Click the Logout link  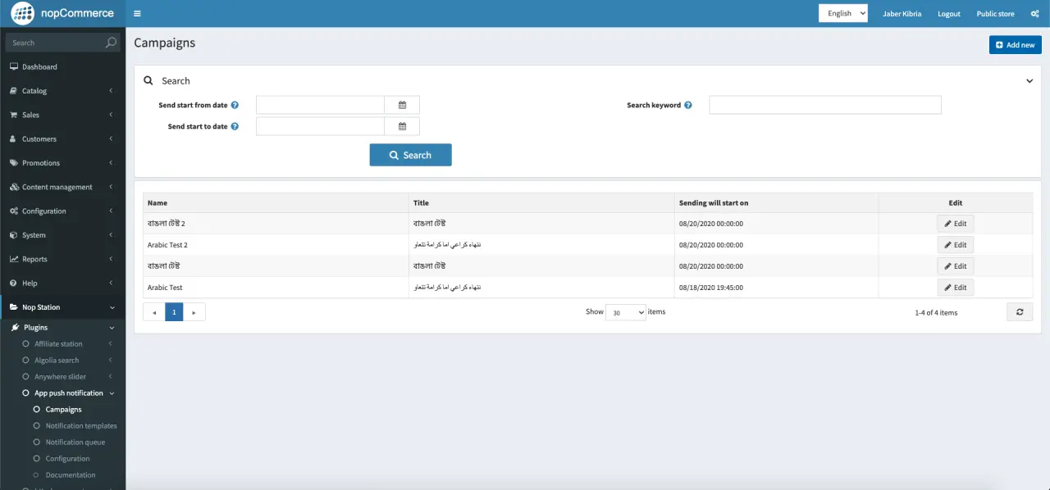pyautogui.click(x=949, y=14)
